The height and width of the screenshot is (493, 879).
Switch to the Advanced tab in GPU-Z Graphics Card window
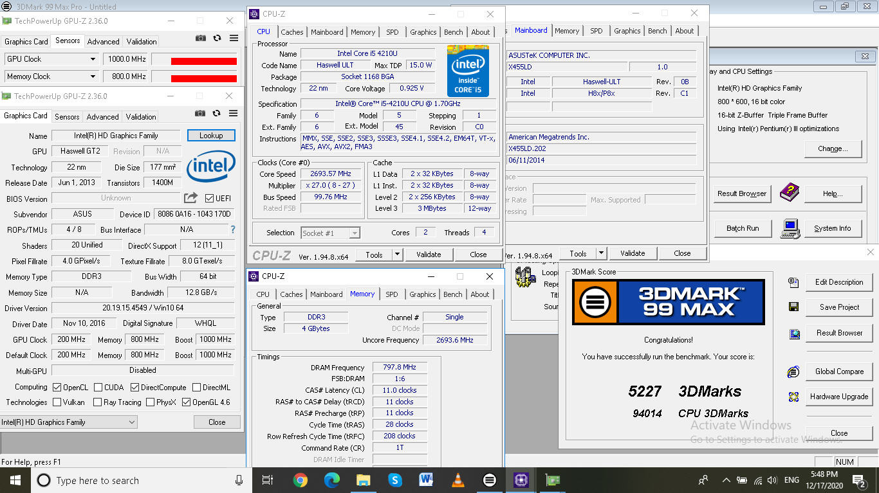(103, 117)
